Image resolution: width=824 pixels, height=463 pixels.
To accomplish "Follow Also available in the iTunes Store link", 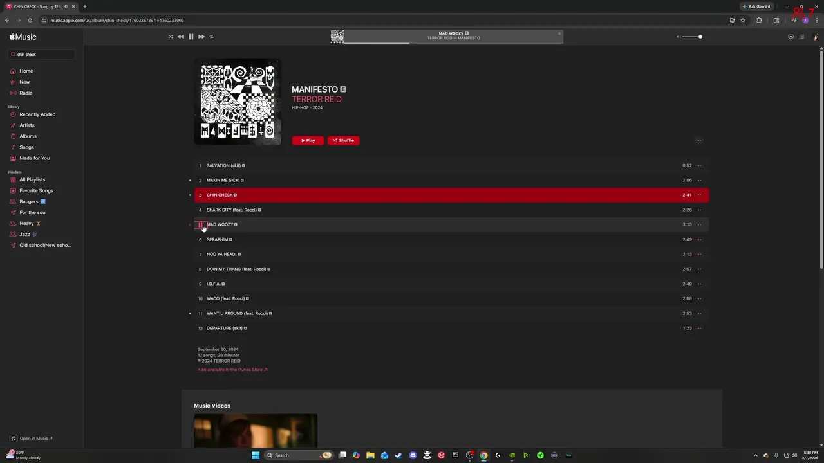I will [232, 370].
